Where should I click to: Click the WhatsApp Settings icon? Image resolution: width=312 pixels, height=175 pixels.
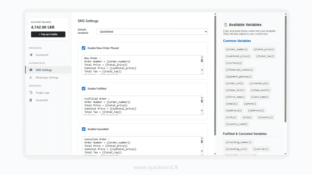coord(31,78)
